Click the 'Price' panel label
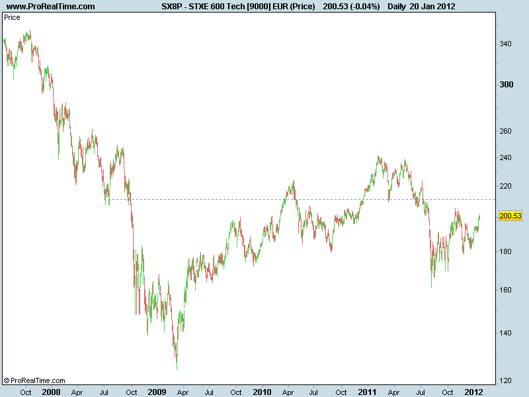529x397 pixels. click(x=12, y=18)
